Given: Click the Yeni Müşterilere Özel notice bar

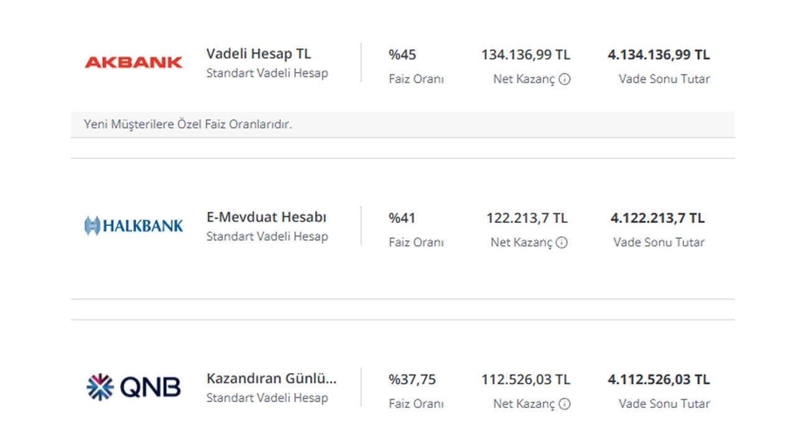Looking at the screenshot, I should click(402, 124).
